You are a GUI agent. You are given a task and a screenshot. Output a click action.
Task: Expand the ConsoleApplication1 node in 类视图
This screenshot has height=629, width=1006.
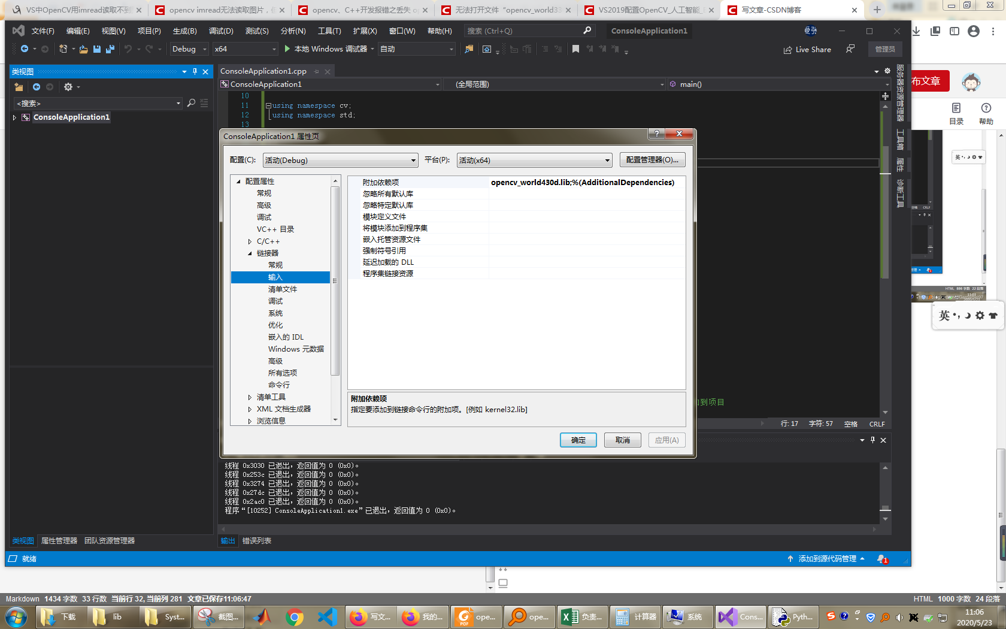point(14,117)
